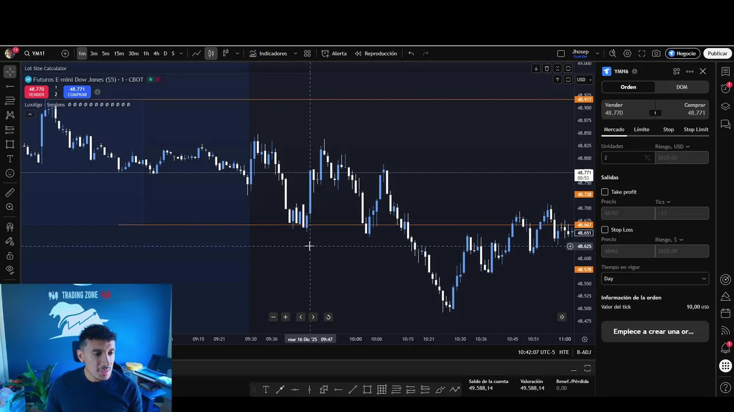Screen dimensions: 734x412
Task: Select the 5m timeframe
Action: click(x=106, y=53)
